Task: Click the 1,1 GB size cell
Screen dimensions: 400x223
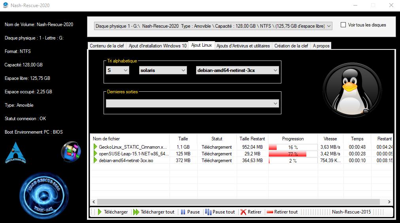Action: coord(183,147)
